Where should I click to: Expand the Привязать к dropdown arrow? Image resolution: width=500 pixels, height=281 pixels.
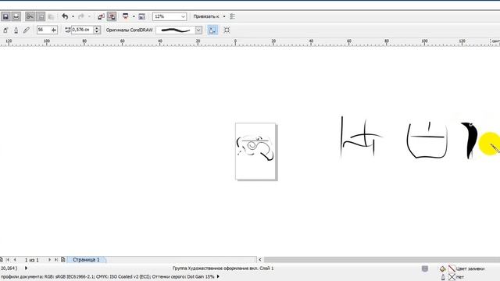coord(224,16)
